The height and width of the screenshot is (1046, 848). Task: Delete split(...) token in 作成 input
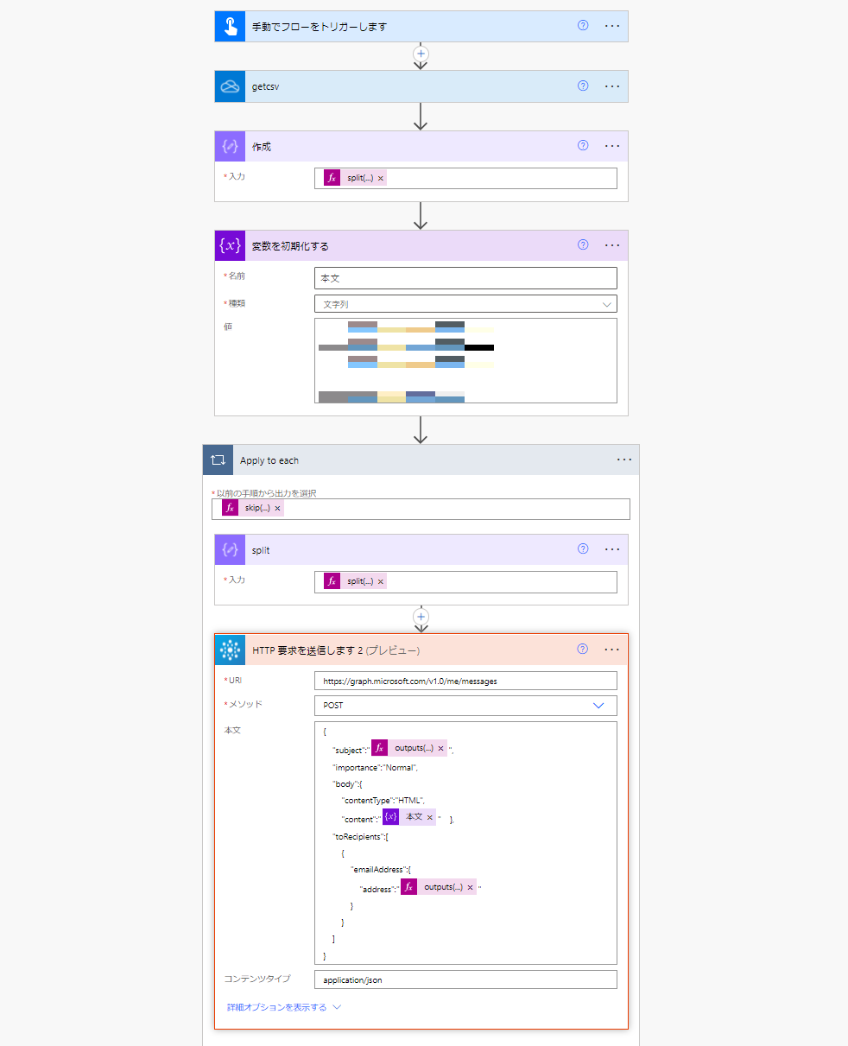tap(380, 178)
